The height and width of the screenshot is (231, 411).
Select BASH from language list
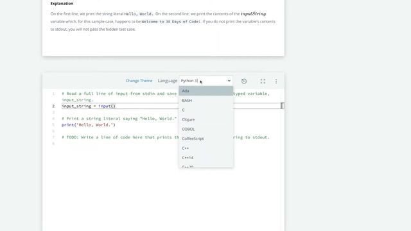(206, 100)
